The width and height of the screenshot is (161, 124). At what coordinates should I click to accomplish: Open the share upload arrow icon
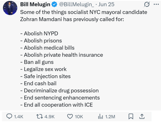142,116
